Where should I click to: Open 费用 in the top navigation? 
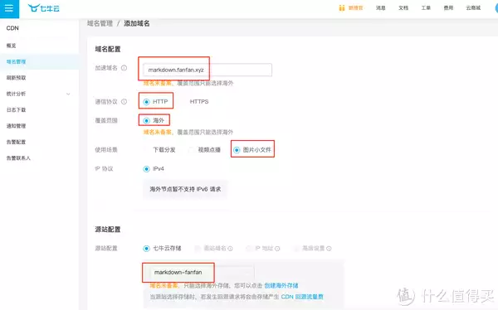tap(448, 8)
